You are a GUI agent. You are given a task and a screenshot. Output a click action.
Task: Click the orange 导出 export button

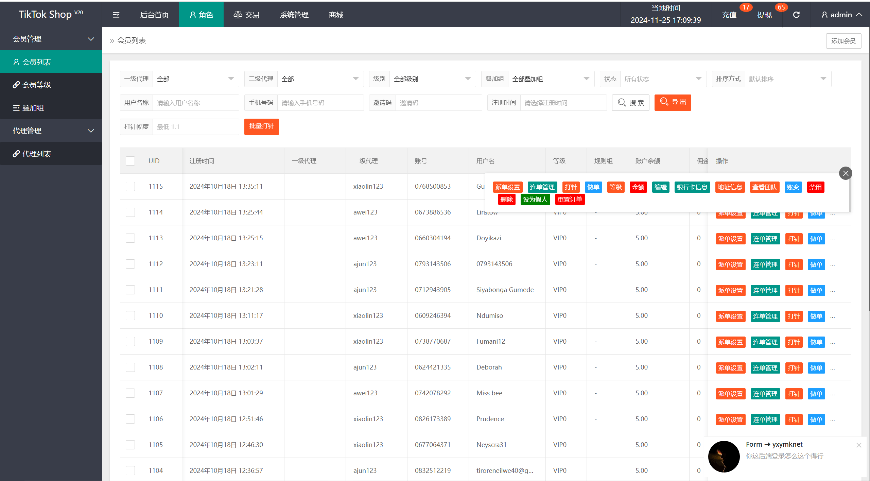tap(673, 102)
